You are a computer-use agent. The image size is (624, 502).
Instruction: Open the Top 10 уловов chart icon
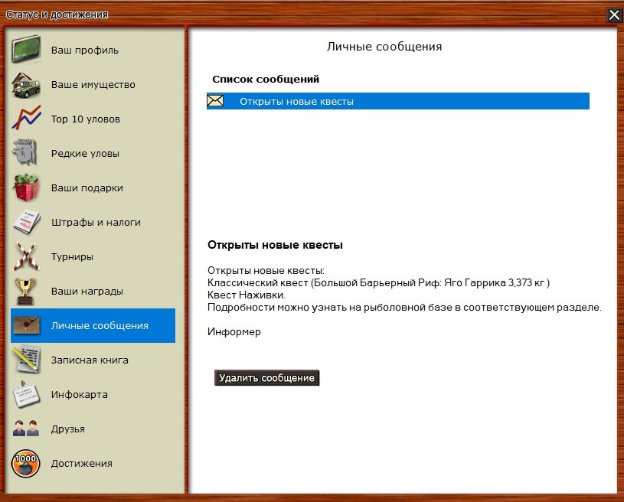pos(26,118)
